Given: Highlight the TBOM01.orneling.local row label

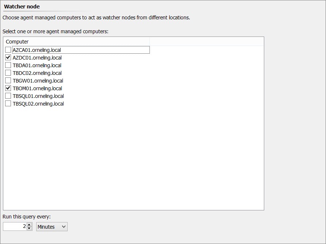Looking at the screenshot, I should coord(37,88).
